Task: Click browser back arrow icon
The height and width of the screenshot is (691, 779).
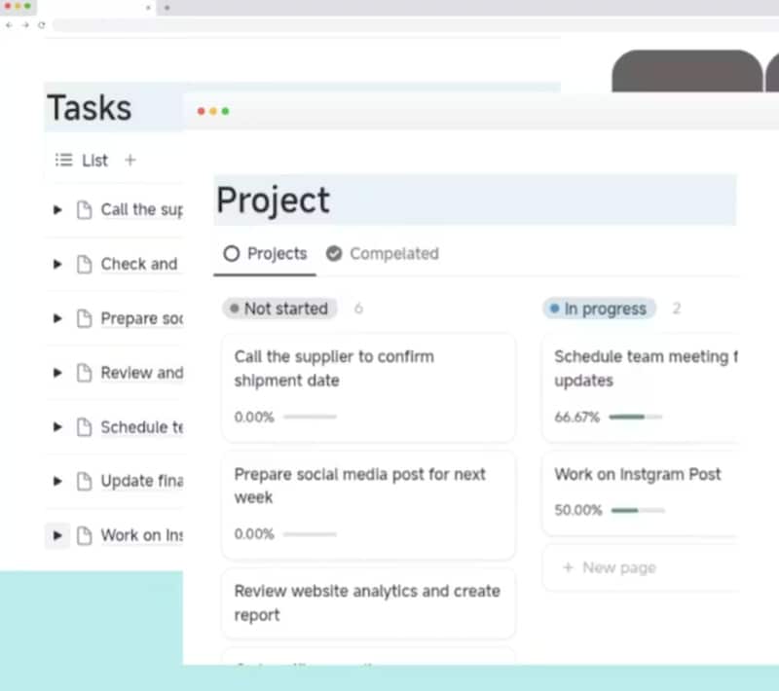Action: pyautogui.click(x=10, y=24)
